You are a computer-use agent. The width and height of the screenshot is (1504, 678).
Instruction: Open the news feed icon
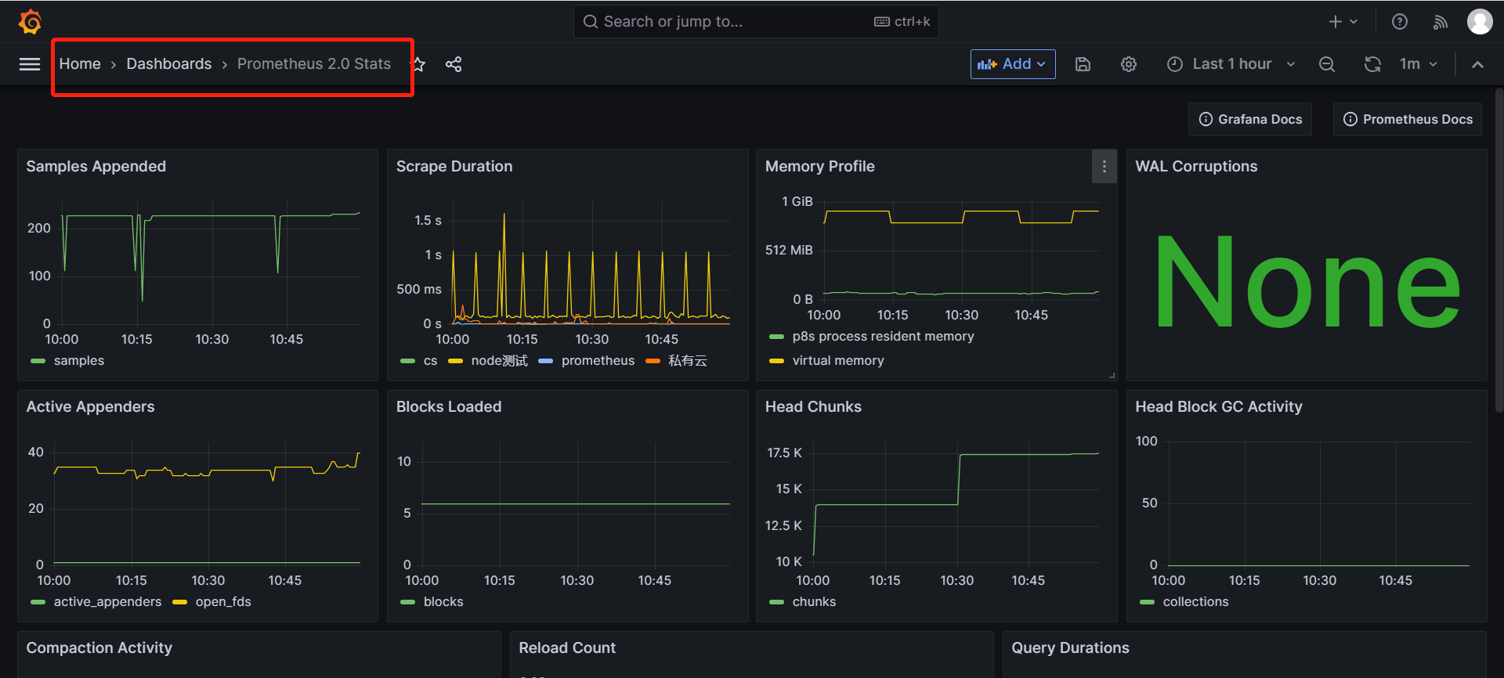tap(1440, 22)
